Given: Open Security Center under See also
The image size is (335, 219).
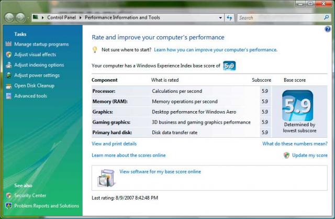Looking at the screenshot, I should 30,195.
